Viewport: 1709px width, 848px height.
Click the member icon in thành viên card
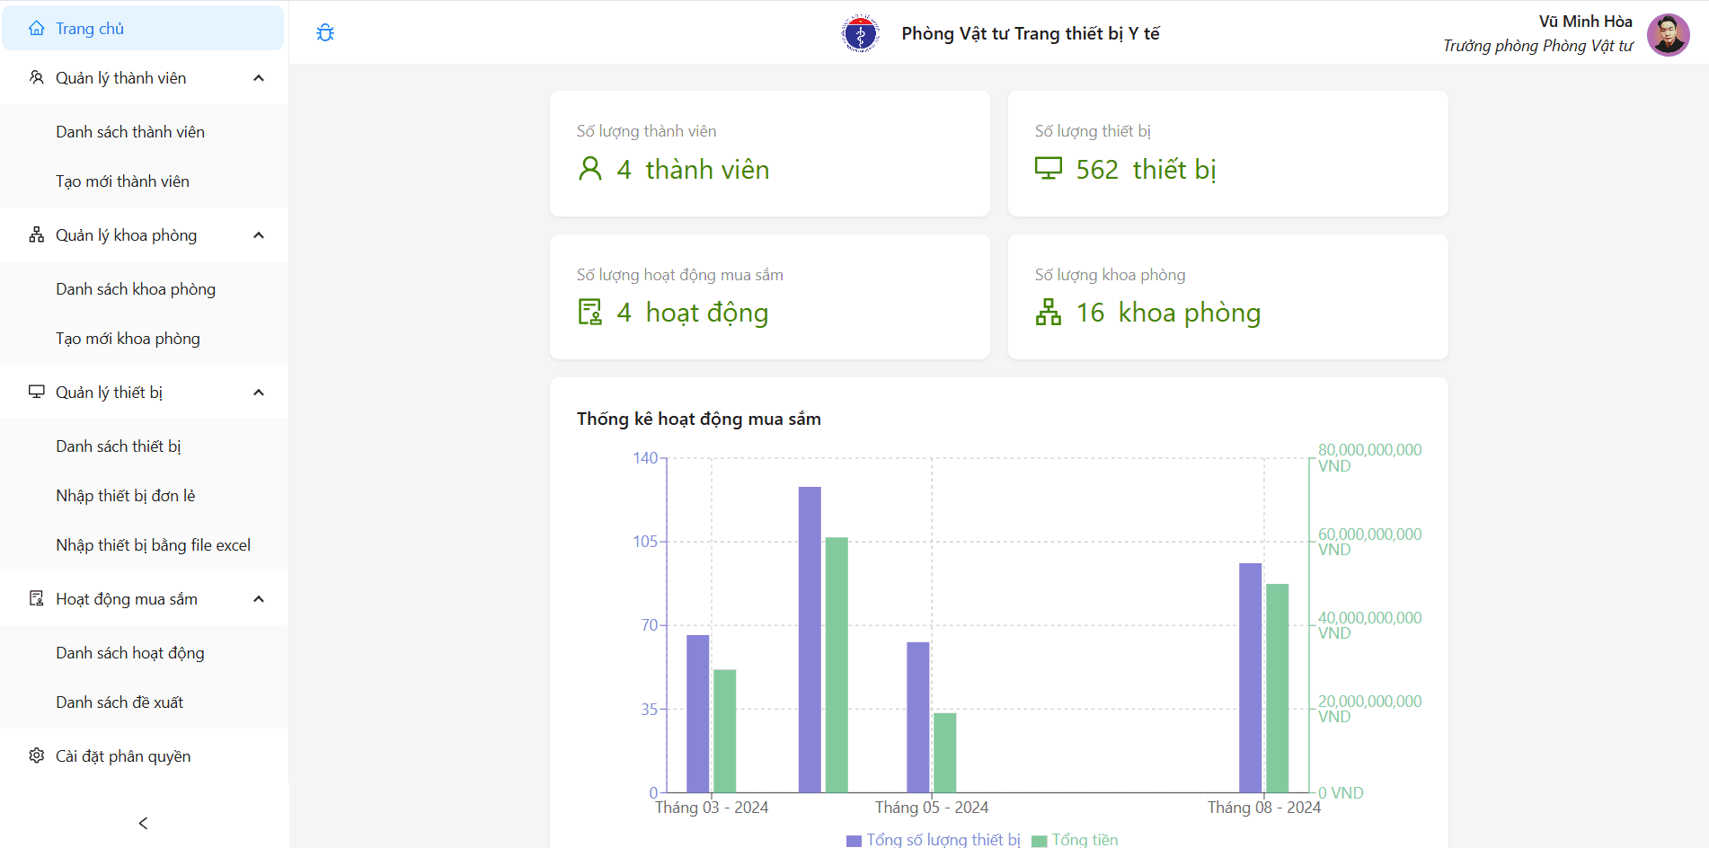pos(590,169)
